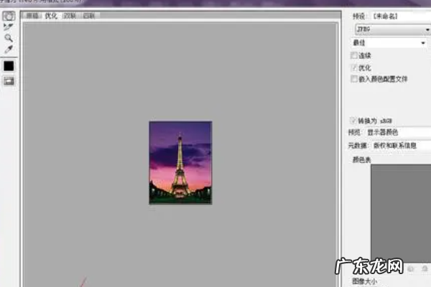Toggle the 转换为 sRGB checkbox
Screen dimensions: 431x287
click(x=353, y=121)
